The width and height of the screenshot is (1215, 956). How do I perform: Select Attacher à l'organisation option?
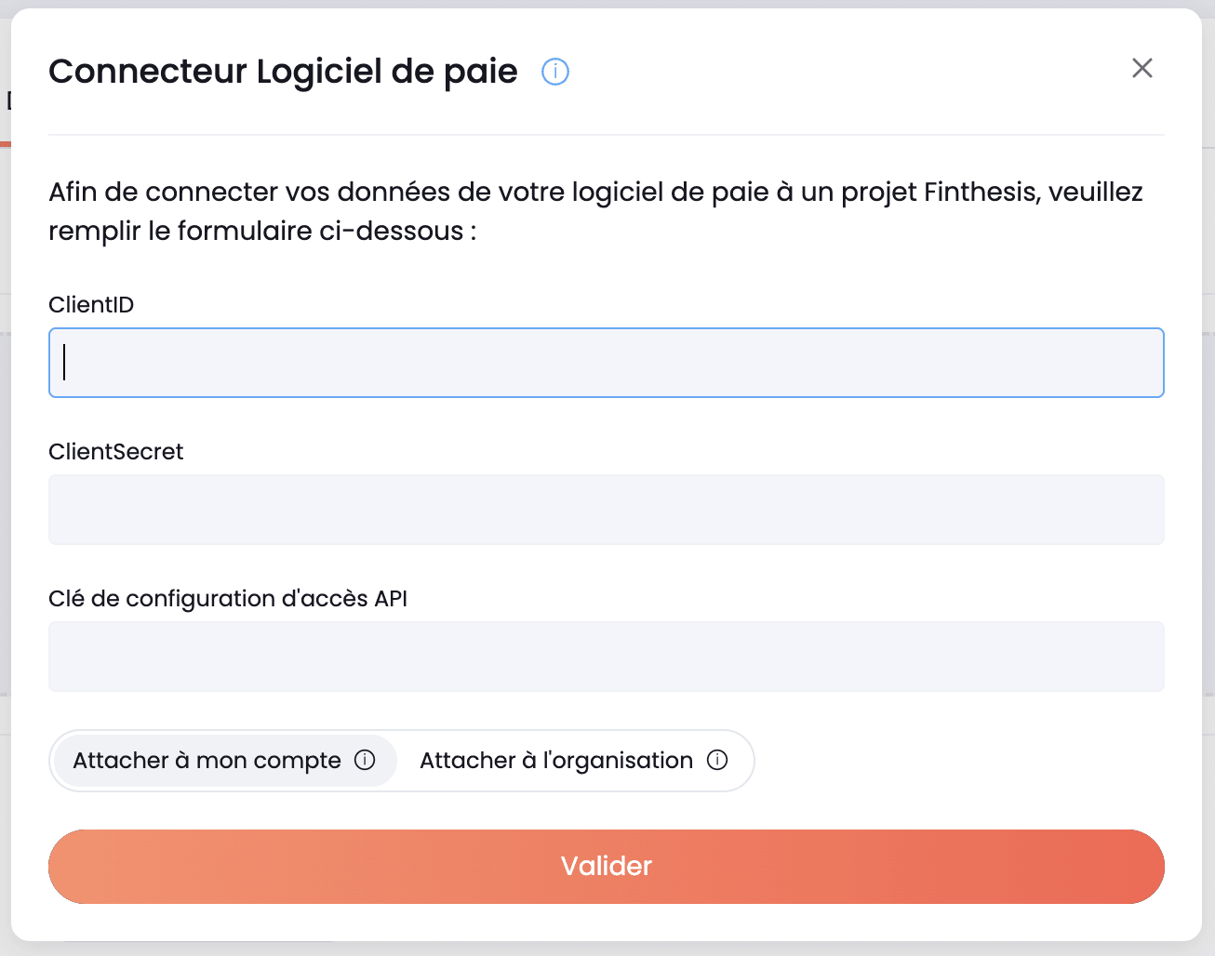(574, 761)
